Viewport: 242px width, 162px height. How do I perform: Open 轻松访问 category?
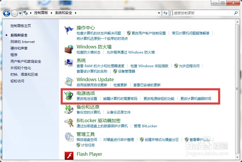tap(17, 81)
